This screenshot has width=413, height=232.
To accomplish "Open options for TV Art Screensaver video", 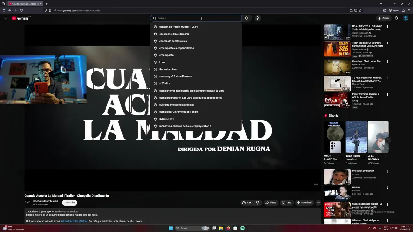I will 387,78.
